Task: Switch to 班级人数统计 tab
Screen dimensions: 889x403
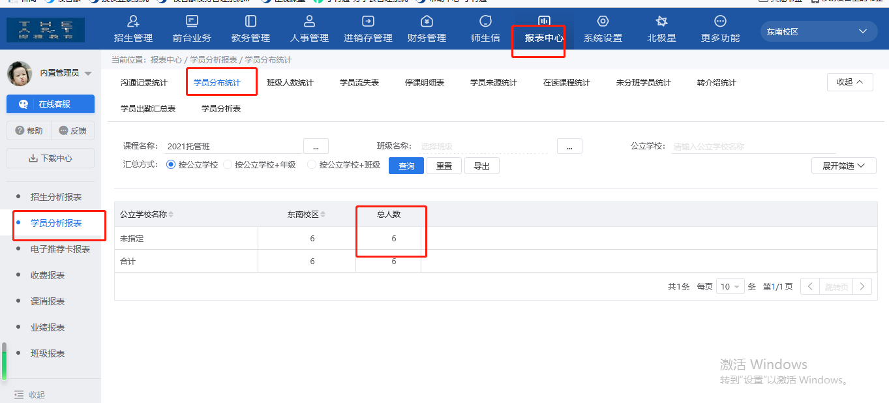Action: (x=290, y=83)
